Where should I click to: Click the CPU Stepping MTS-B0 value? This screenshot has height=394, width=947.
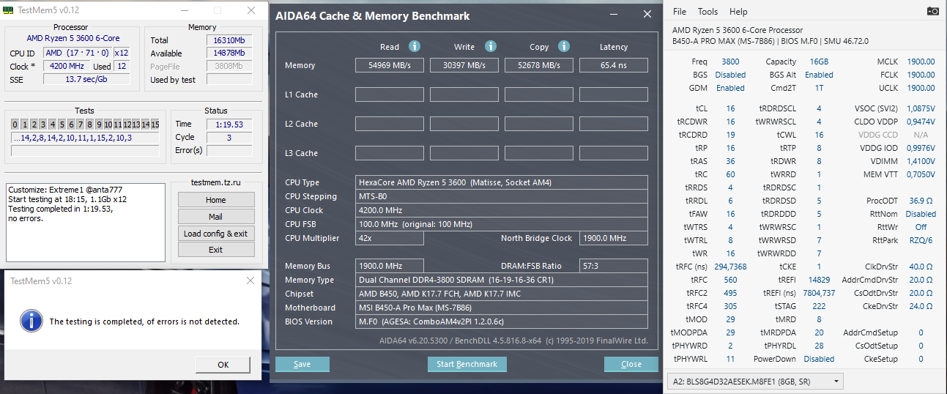click(x=502, y=196)
